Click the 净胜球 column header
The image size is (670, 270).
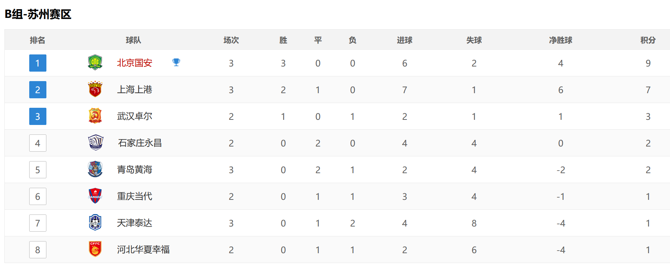560,40
